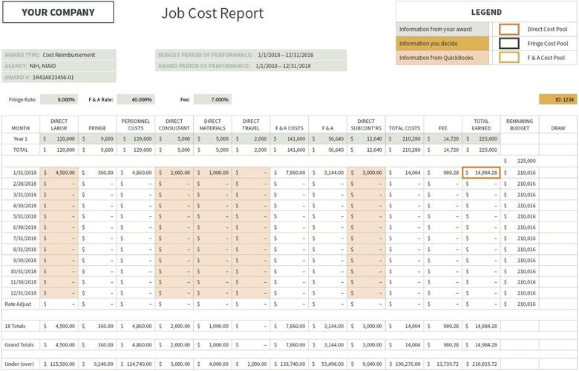Select the DIRECT MATERIALS column header
579x371 pixels.
[213, 124]
